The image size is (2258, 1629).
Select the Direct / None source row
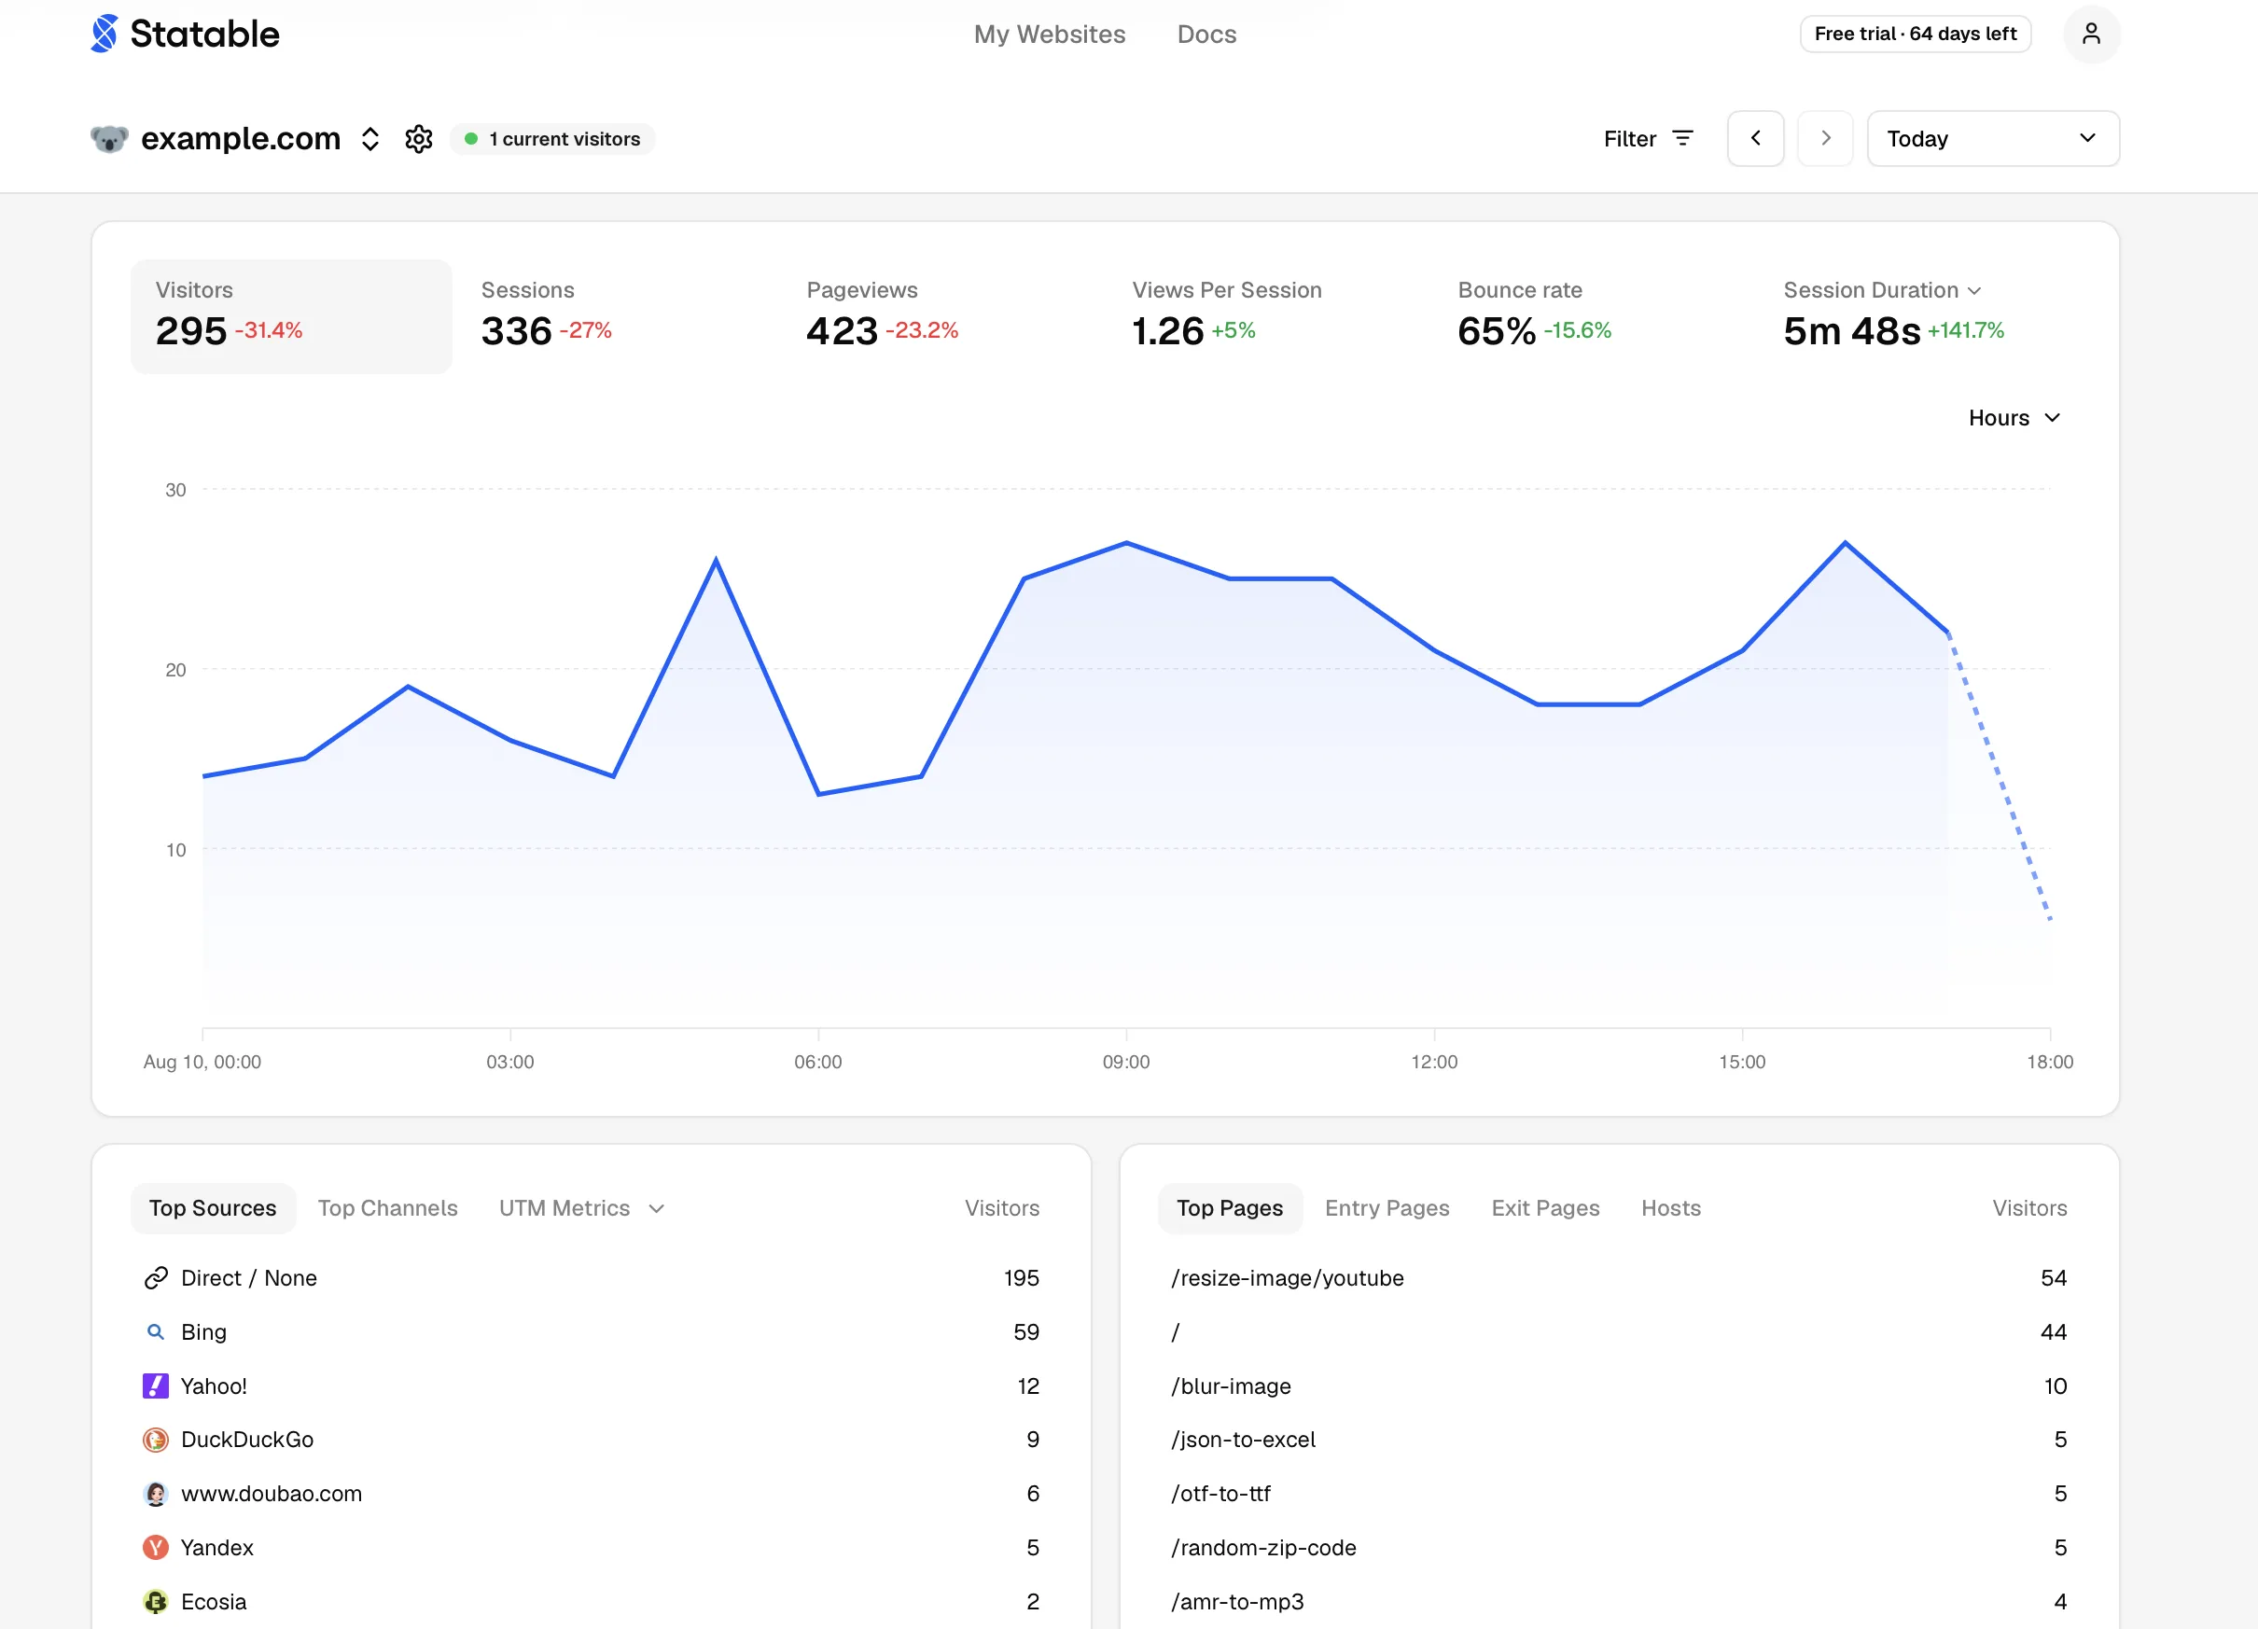pos(592,1277)
